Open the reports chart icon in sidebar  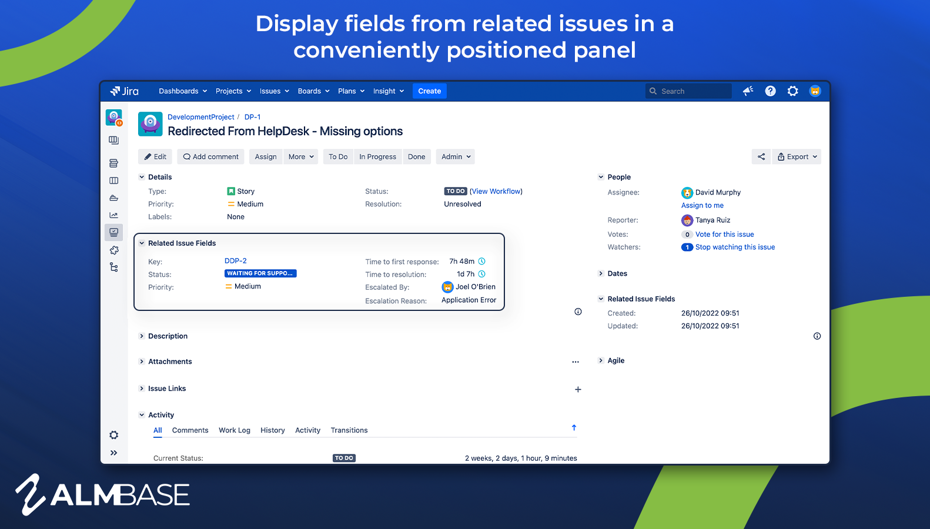(114, 215)
